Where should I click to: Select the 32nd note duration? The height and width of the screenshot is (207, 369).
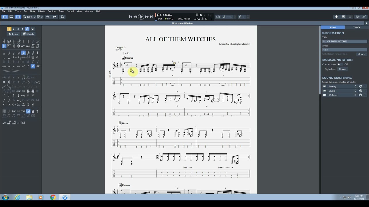(28, 53)
